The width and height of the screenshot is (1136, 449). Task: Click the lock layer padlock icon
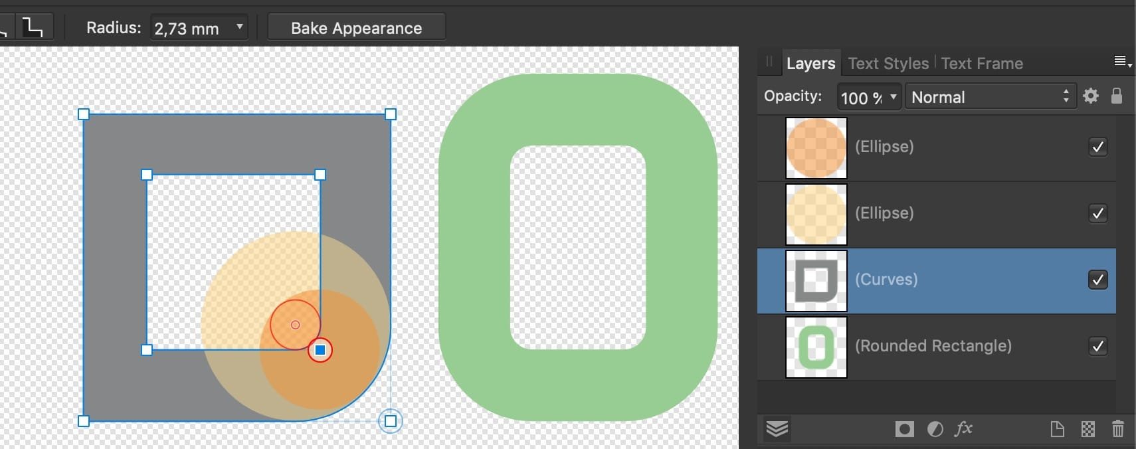click(x=1117, y=96)
